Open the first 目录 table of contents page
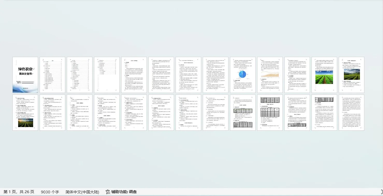 [x=52, y=75]
